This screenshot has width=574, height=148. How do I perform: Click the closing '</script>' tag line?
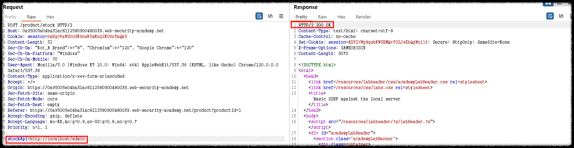[x=319, y=127]
